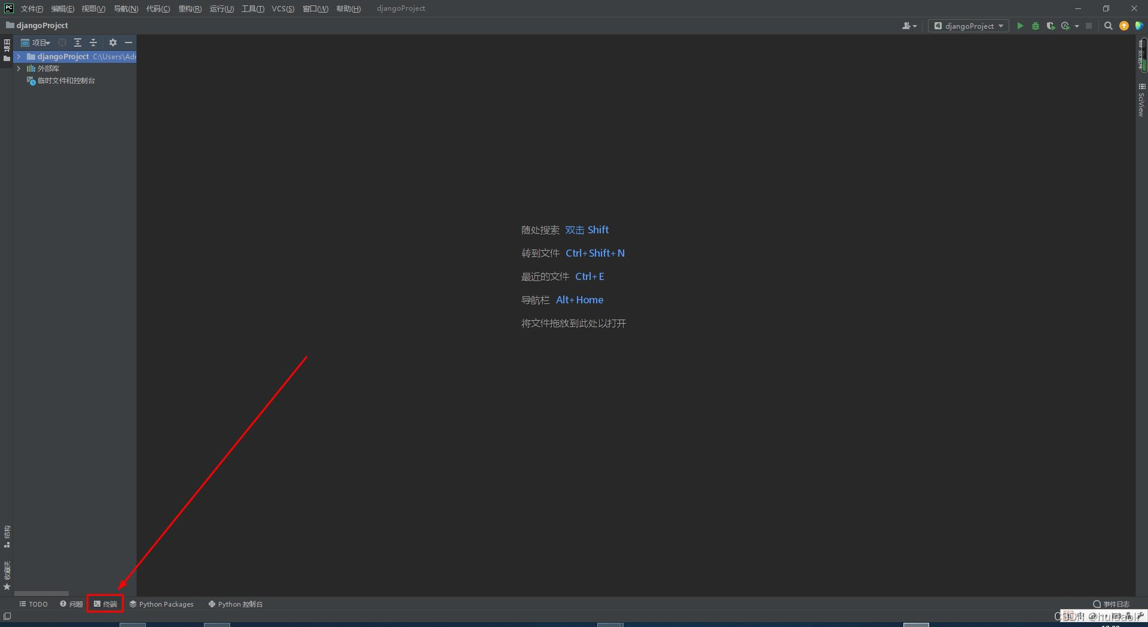Toggle the 项目 left side tab
This screenshot has width=1148, height=627.
pyautogui.click(x=7, y=50)
